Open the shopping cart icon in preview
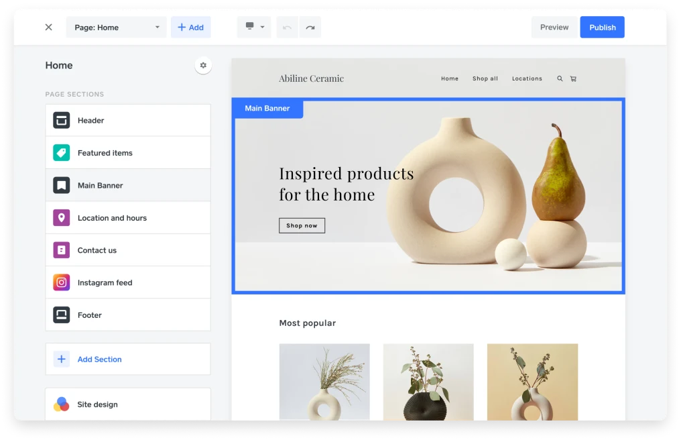The height and width of the screenshot is (440, 681). (573, 78)
